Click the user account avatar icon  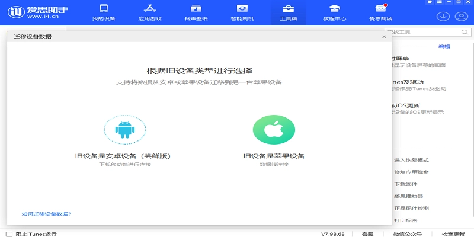pos(460,16)
